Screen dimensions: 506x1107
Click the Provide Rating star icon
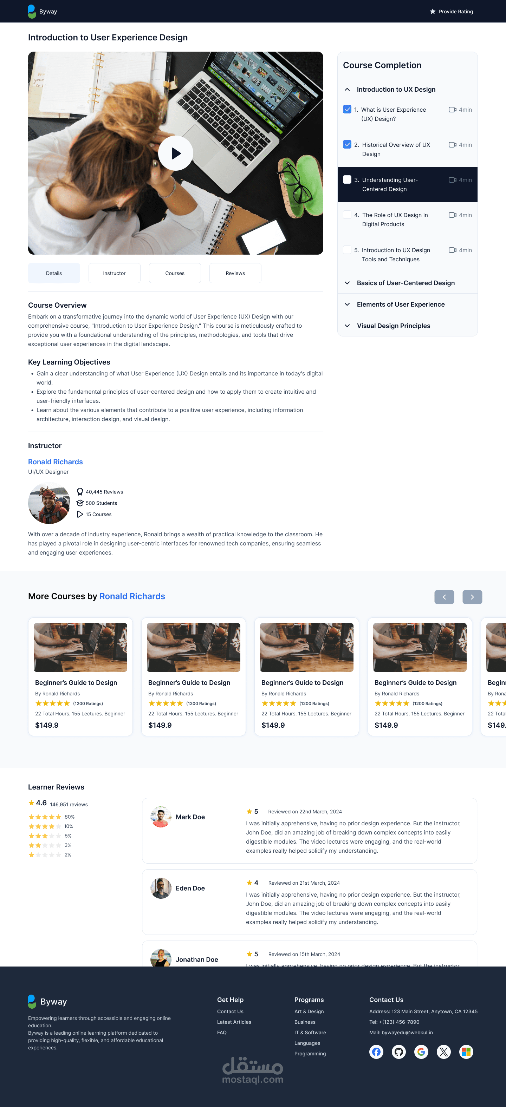[433, 12]
